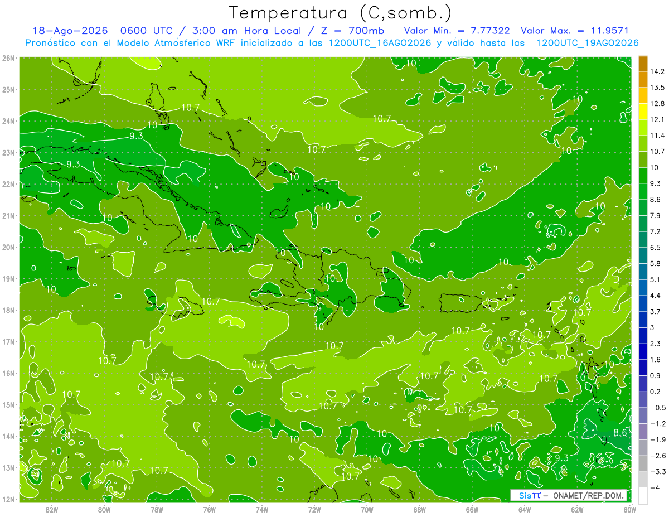Click the "5.8" color scale value
Screen dimensions: 669x517
point(656,263)
